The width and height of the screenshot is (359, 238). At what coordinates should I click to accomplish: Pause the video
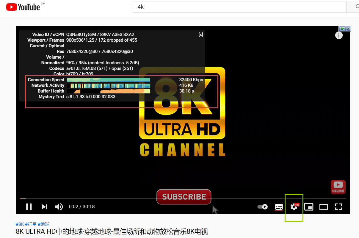[29, 206]
